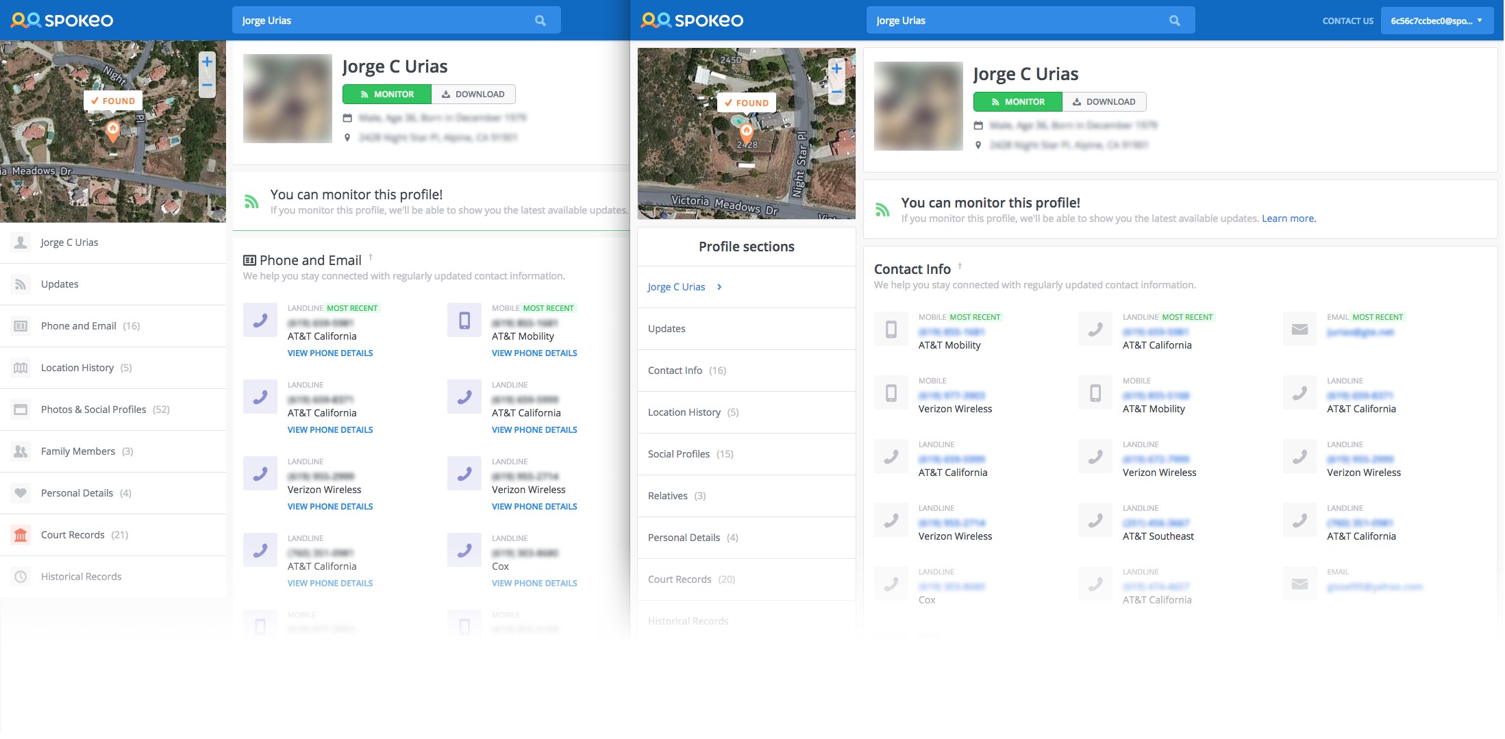The height and width of the screenshot is (739, 1505).
Task: Click the Download button in left profile
Action: coord(473,94)
